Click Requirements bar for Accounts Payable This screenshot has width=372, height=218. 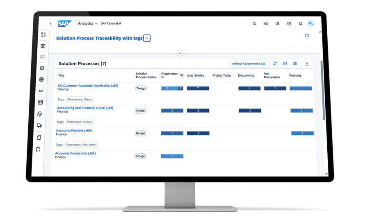tap(172, 134)
